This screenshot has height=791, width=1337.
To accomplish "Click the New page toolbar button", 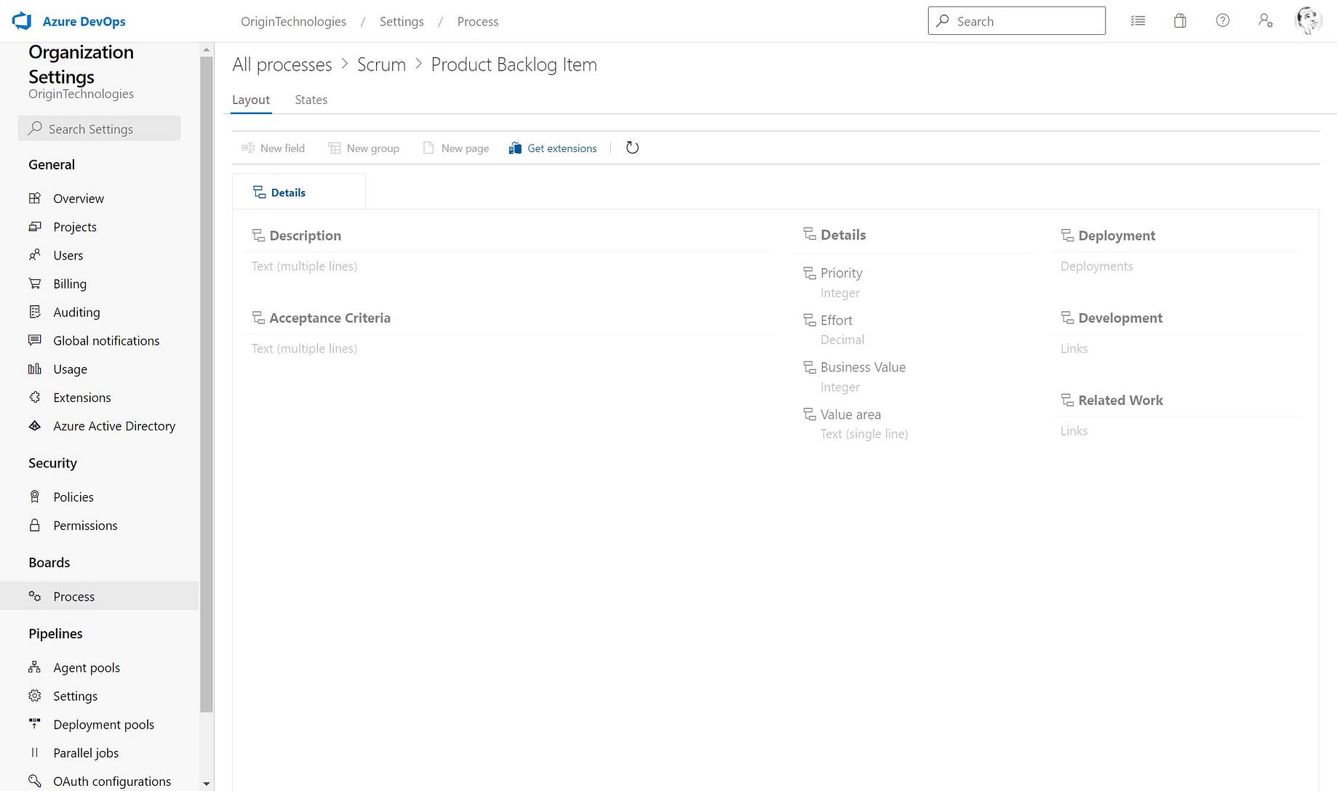I will tap(455, 148).
